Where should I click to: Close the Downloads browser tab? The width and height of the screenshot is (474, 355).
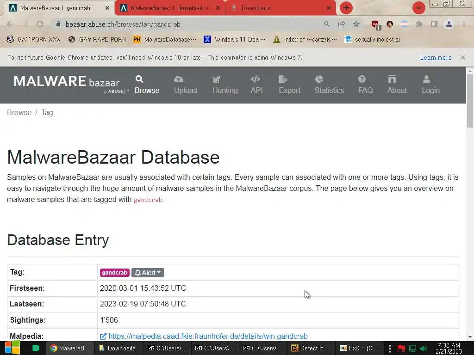(x=329, y=8)
